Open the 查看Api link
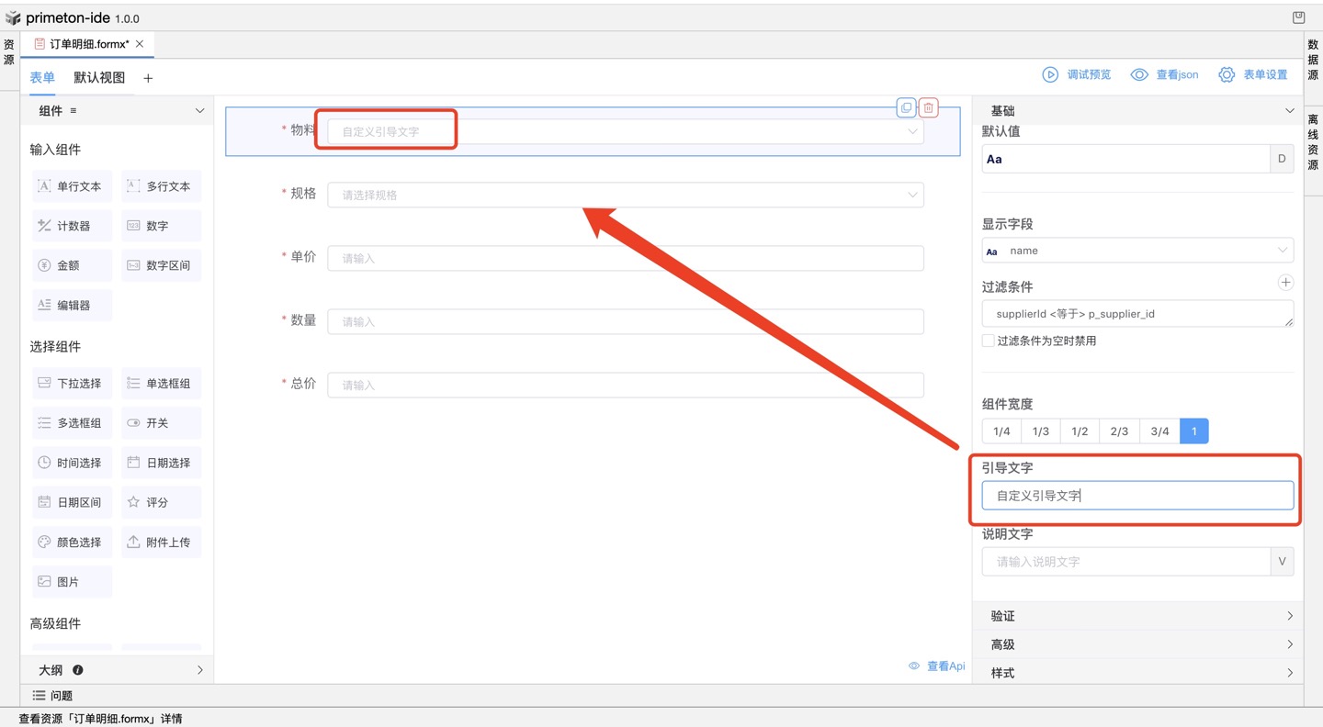This screenshot has width=1323, height=727. point(936,666)
